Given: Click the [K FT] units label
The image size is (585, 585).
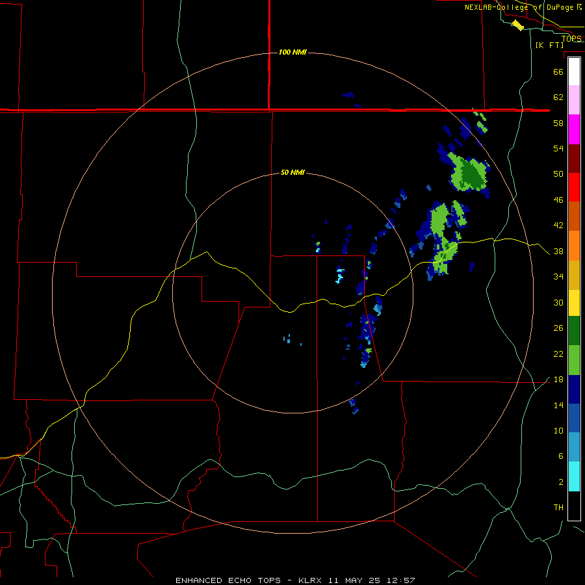Looking at the screenshot, I should click(549, 45).
